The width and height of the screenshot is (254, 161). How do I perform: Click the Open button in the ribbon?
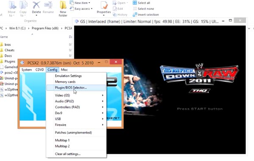tap(120, 3)
